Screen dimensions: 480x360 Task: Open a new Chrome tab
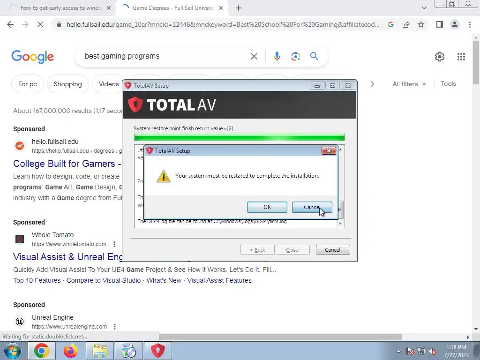click(239, 8)
